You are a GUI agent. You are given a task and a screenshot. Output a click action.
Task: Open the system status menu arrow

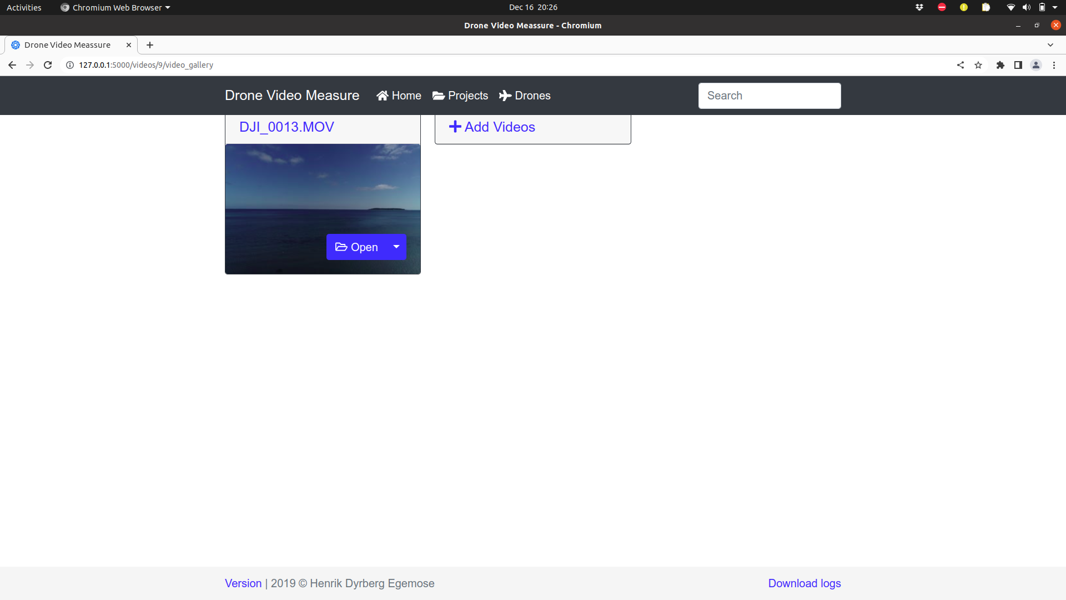[1055, 7]
